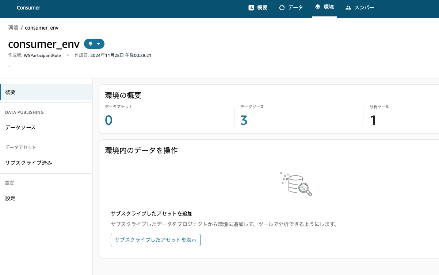Screen dimensions: 439x275
Task: Select 概要 in the left sidebar
Action: [x=11, y=92]
